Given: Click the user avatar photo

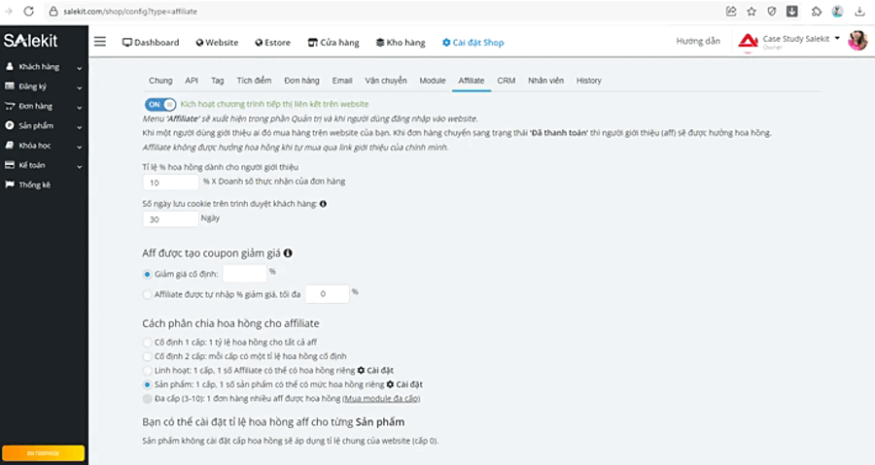Looking at the screenshot, I should [857, 41].
